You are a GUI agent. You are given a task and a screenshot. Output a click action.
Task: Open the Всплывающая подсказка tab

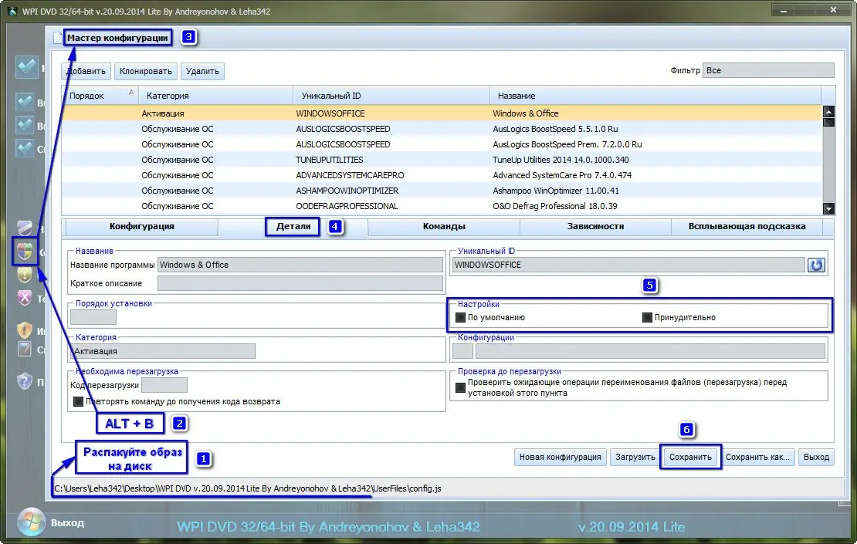(747, 226)
